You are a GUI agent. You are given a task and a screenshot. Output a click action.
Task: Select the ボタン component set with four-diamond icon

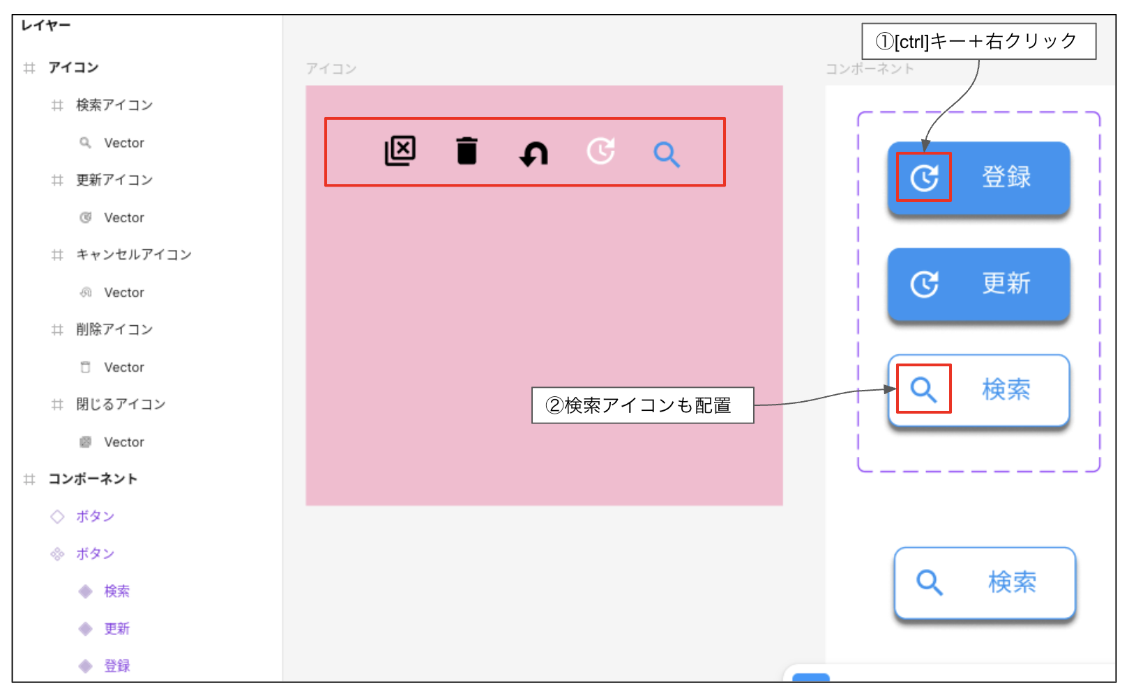point(95,554)
